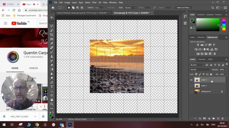Image resolution: width=229 pixels, height=128 pixels.
Task: Open the Fill dropdown arrow
Action: [x=226, y=74]
